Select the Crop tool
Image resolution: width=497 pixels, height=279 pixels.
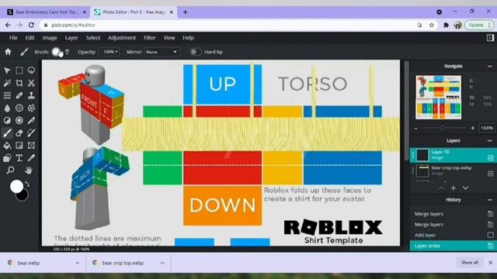(19, 83)
